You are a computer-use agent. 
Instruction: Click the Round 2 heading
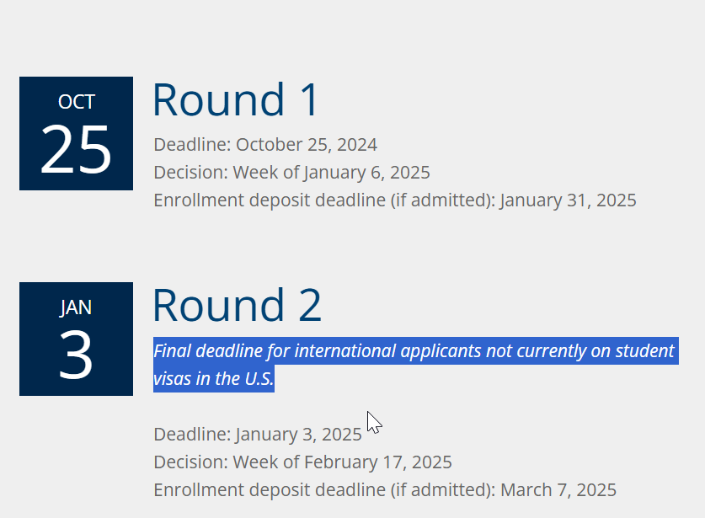point(238,305)
